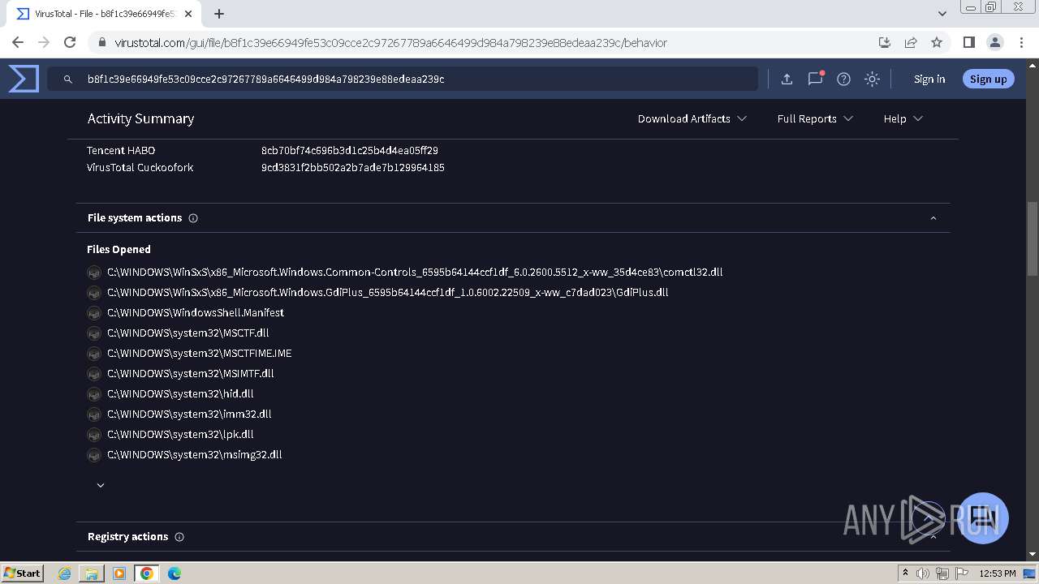Image resolution: width=1039 pixels, height=584 pixels.
Task: Open the help question mark icon
Action: pyautogui.click(x=843, y=79)
